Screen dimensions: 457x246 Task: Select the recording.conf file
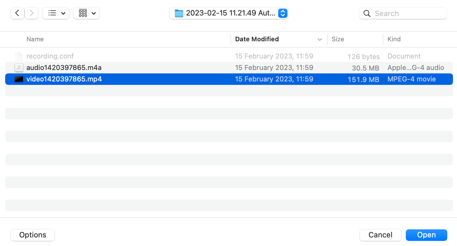(229, 56)
